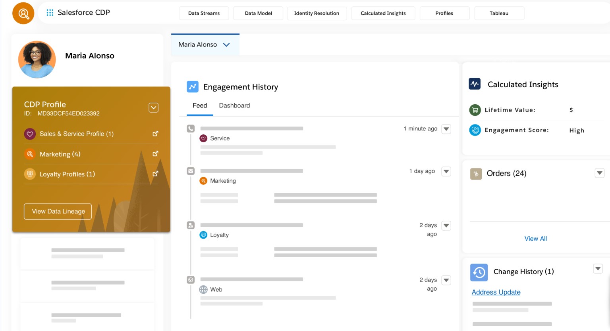
Task: Click the Marketing magnifier icon in CDP Profile
Action: (30, 154)
